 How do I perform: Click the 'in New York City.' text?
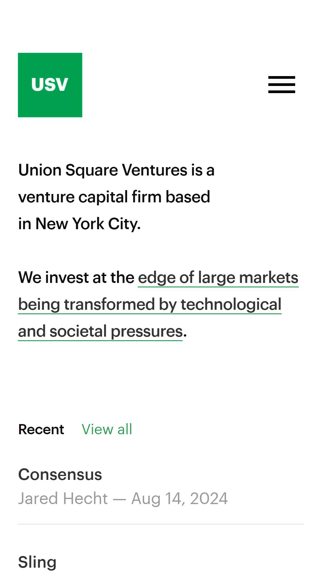click(79, 224)
